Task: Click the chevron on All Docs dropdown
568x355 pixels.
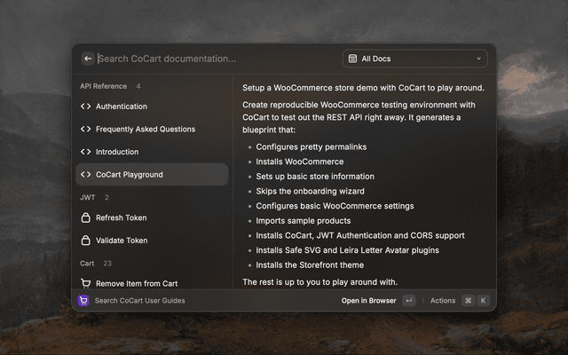Action: point(478,59)
